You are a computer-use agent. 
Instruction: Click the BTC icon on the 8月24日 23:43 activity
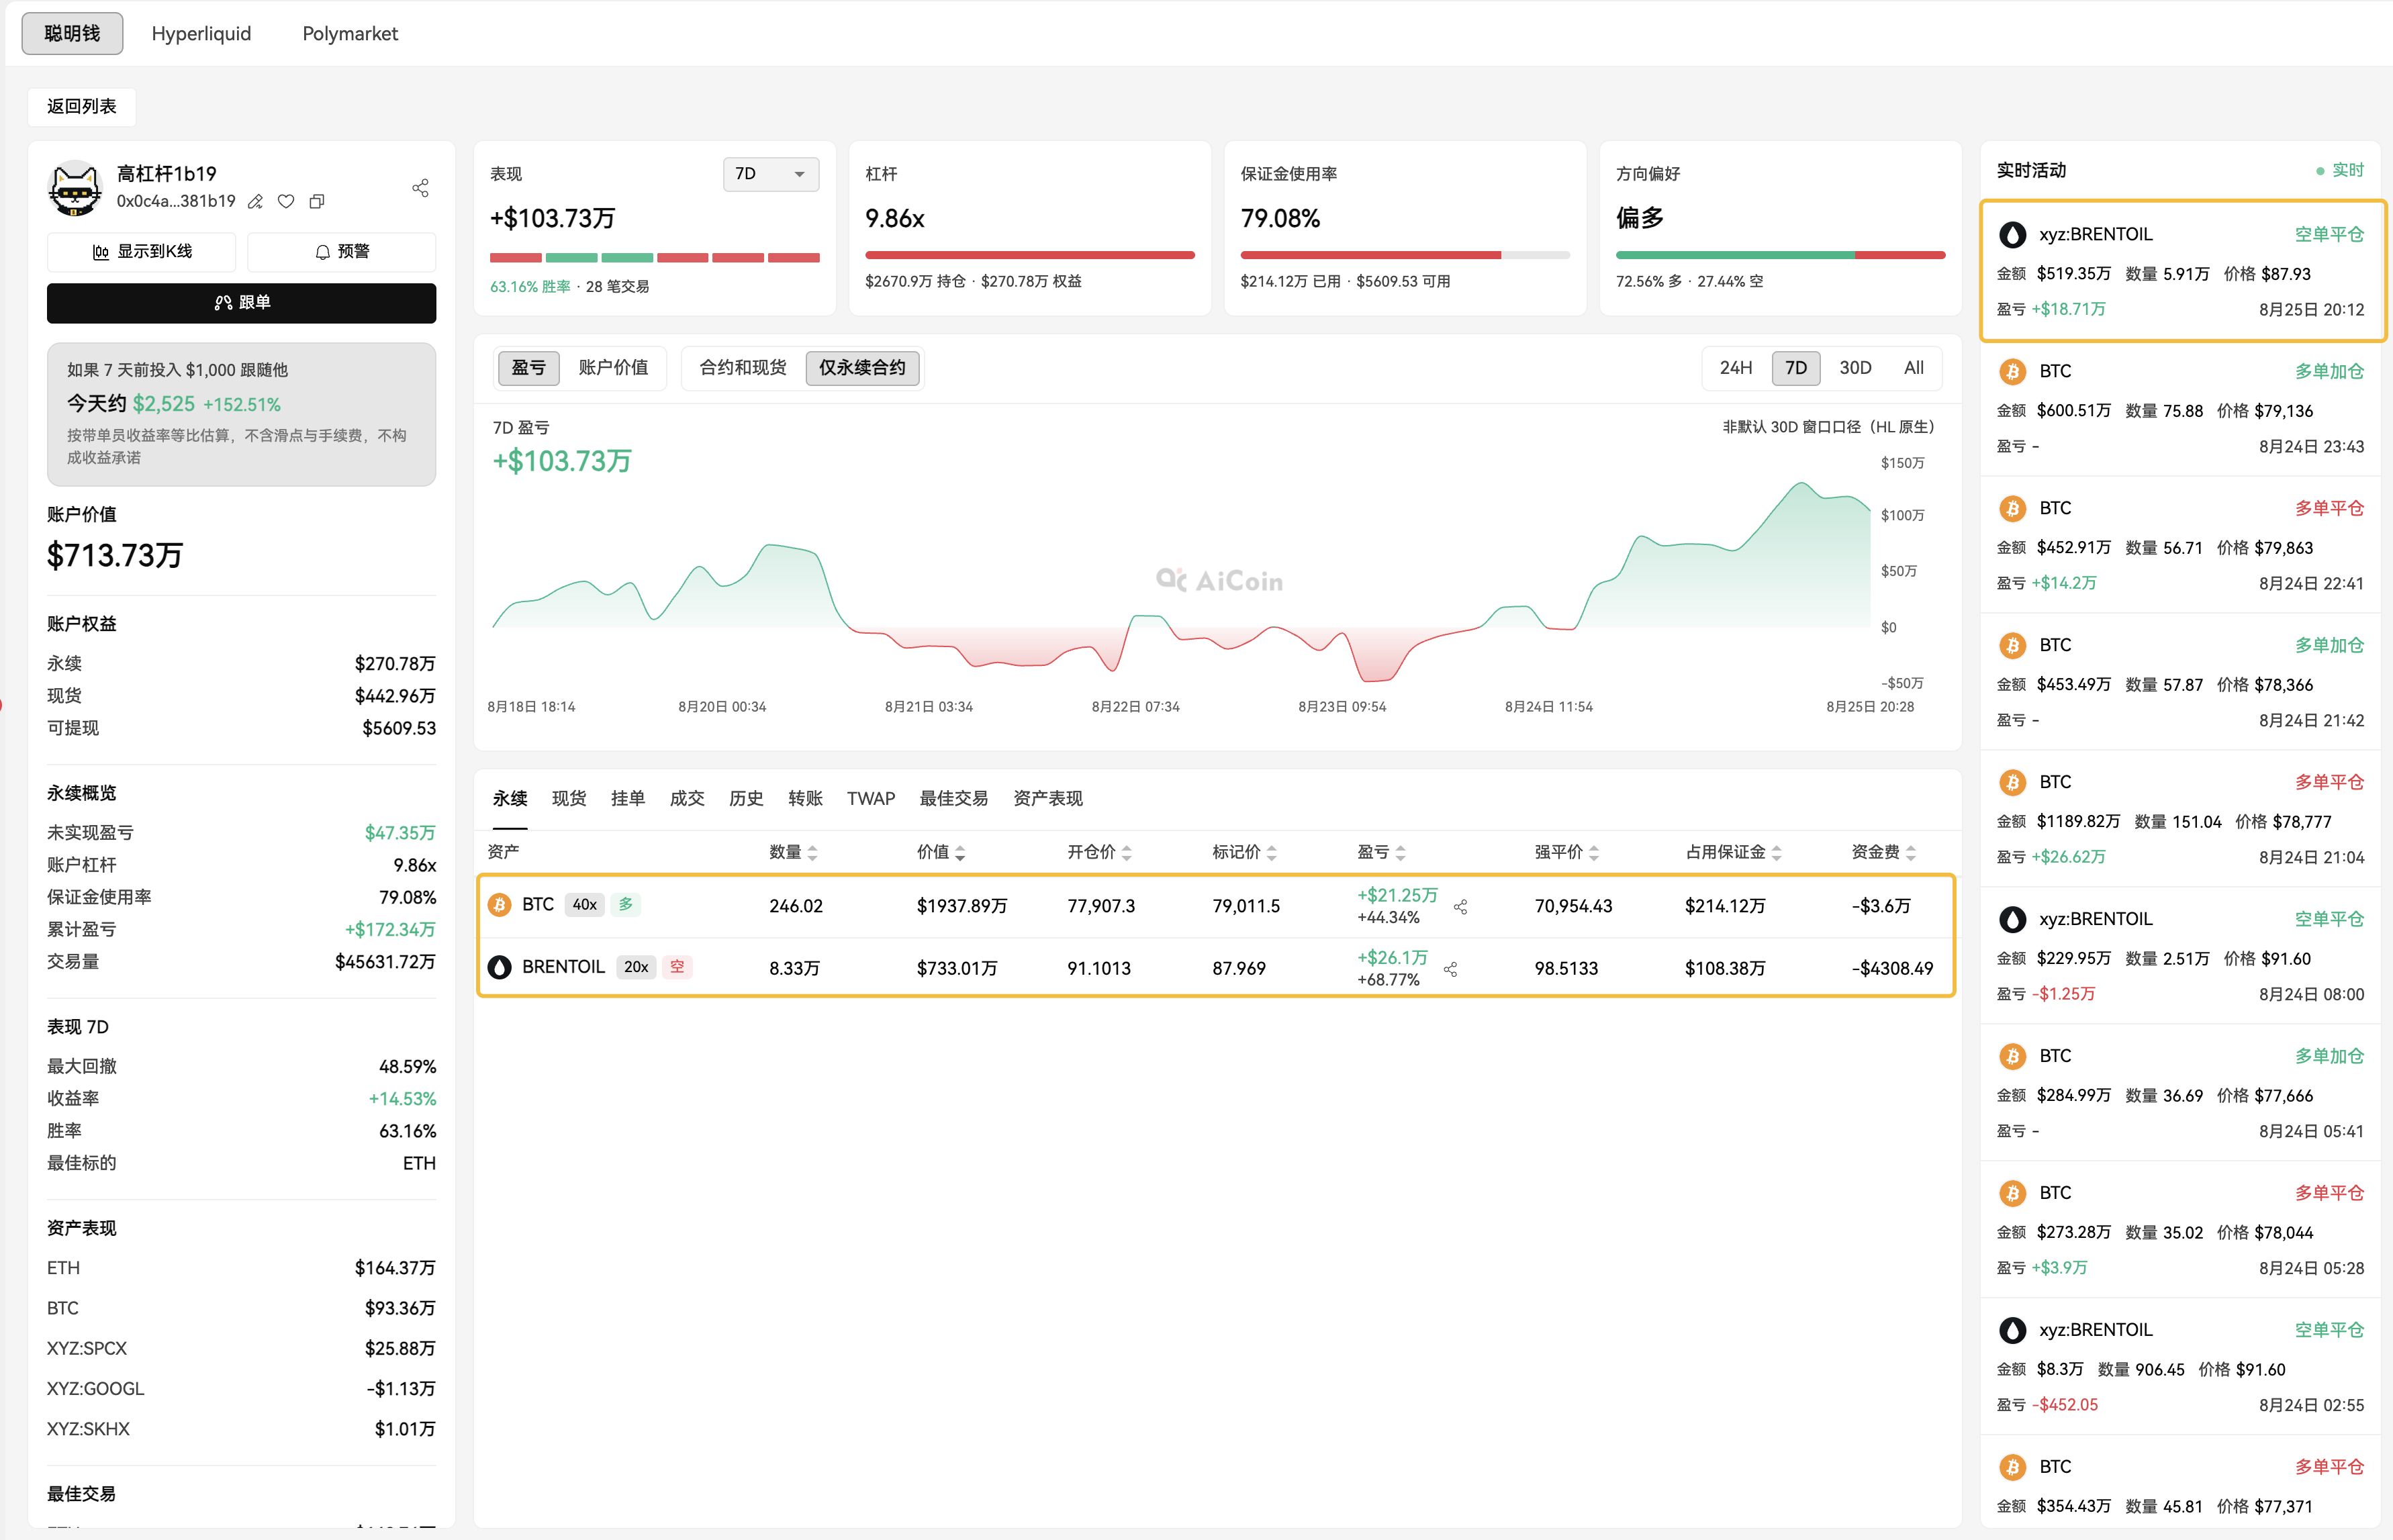coord(2013,372)
